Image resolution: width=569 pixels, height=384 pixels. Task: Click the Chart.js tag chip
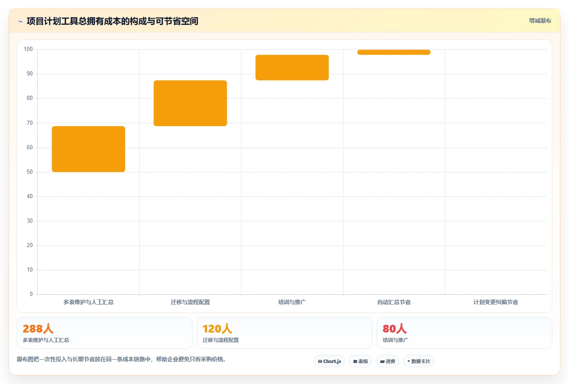pyautogui.click(x=329, y=361)
